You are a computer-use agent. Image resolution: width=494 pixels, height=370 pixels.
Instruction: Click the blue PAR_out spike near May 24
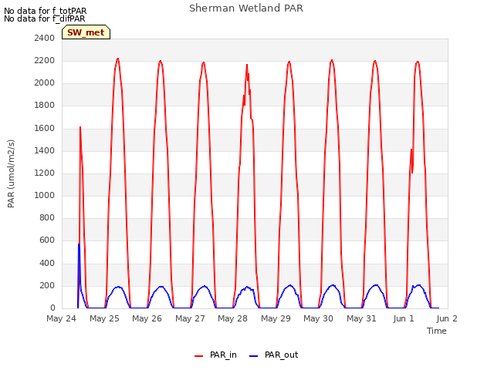pyautogui.click(x=79, y=244)
